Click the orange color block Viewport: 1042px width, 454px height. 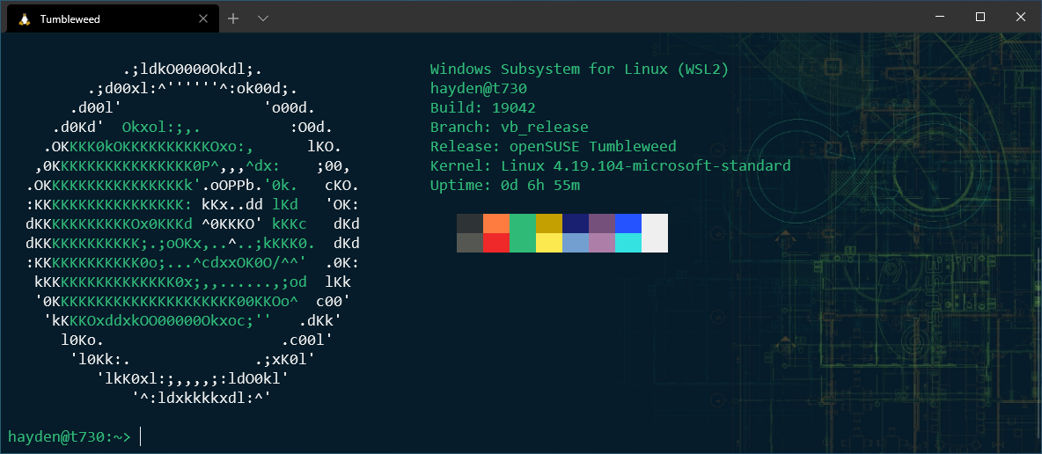pos(496,223)
